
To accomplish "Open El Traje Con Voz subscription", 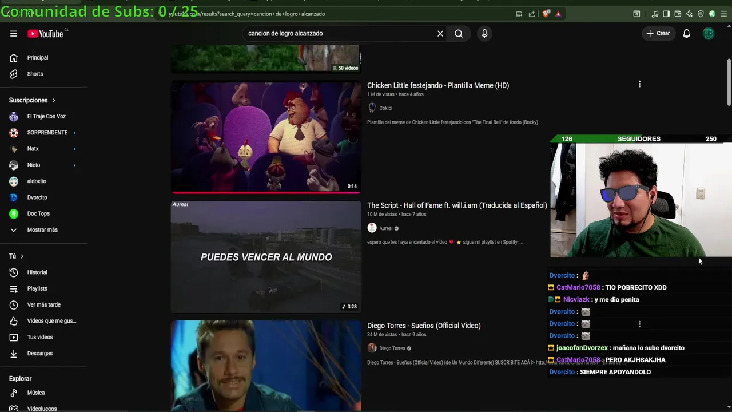I will (46, 116).
